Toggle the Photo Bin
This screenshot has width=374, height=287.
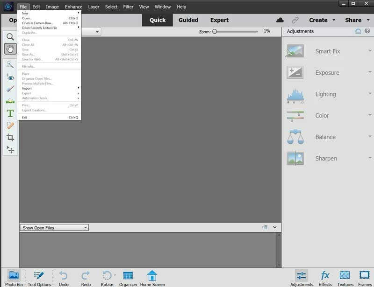pos(14,278)
